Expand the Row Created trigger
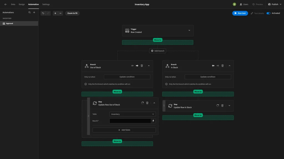The height and width of the screenshot is (159, 284). 189,30
